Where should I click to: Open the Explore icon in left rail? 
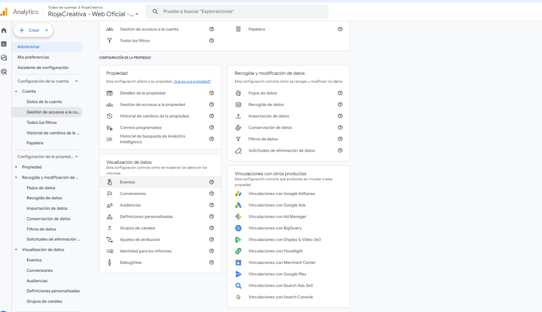[4, 58]
